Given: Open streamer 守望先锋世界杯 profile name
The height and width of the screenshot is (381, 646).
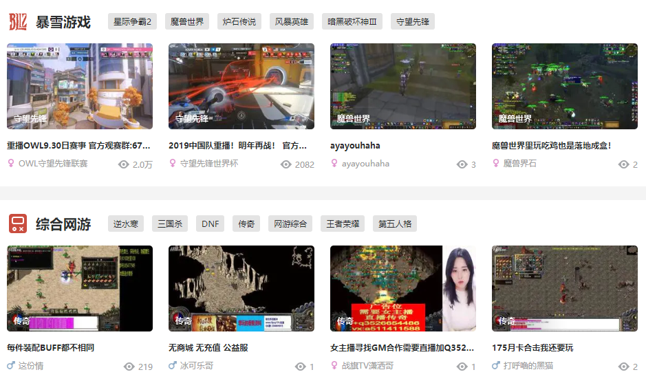Looking at the screenshot, I should coord(209,164).
